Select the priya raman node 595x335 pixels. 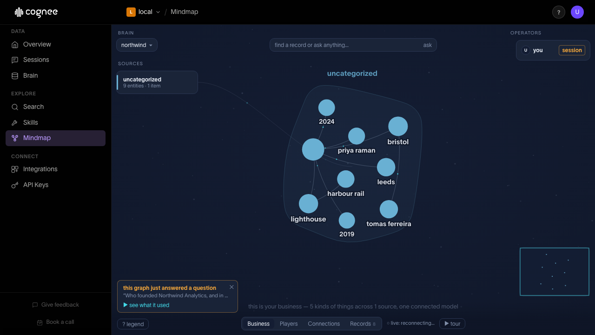click(x=357, y=136)
